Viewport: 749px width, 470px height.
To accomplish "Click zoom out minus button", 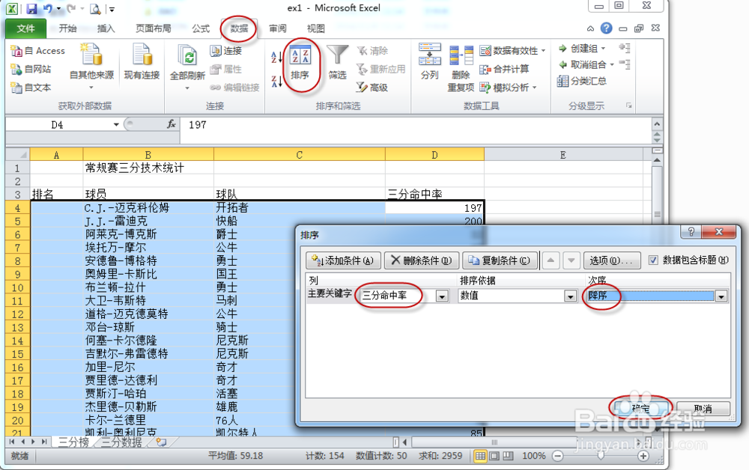I will [x=557, y=457].
